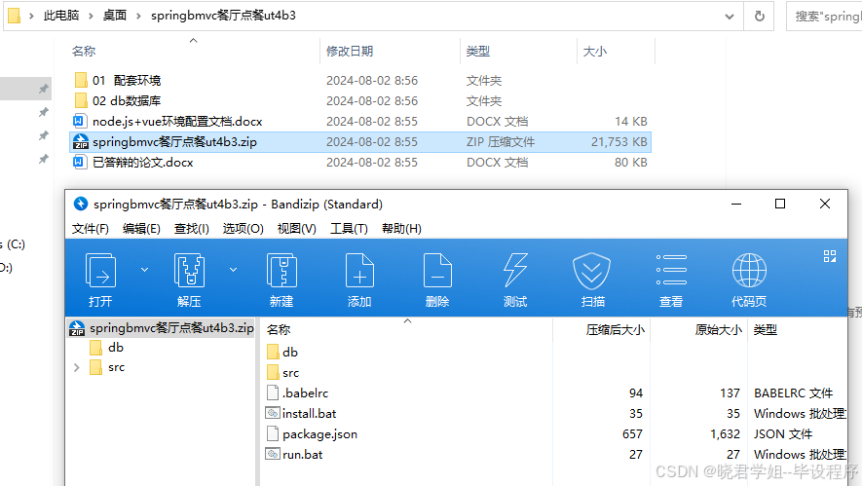
Task: Open the 查找(I) menu
Action: tap(191, 228)
